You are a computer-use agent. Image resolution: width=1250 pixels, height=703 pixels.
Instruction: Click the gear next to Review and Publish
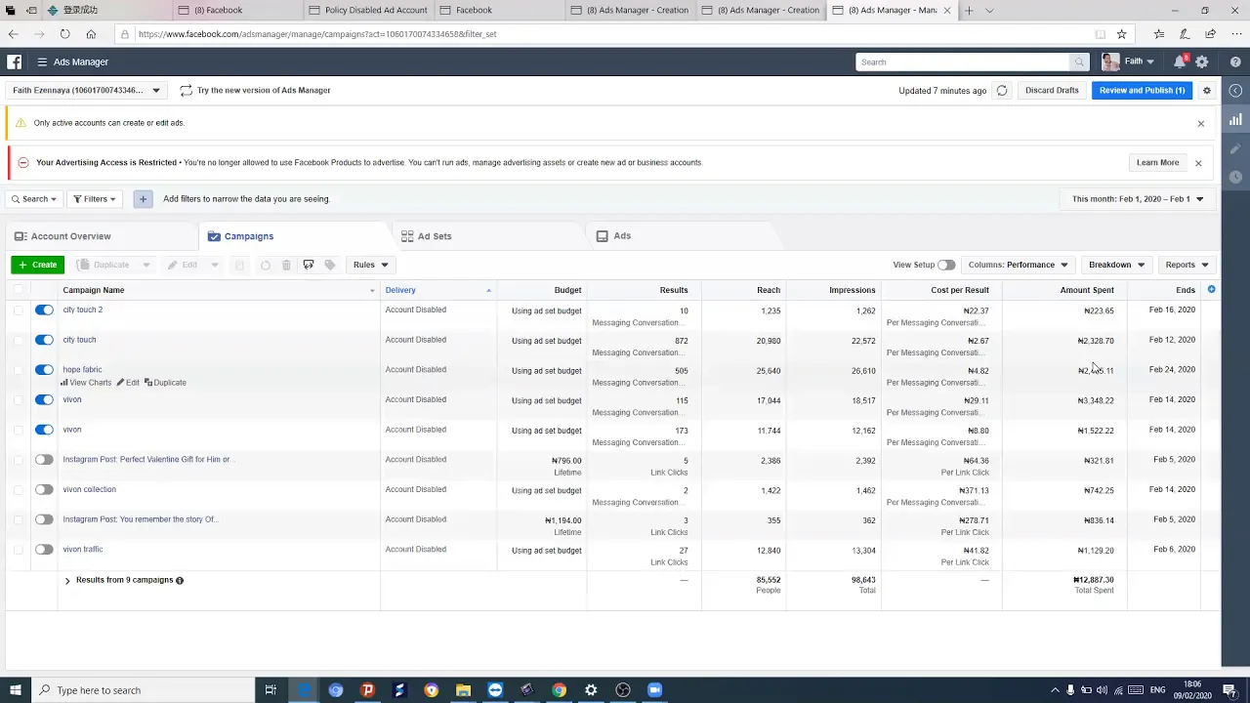pos(1207,91)
